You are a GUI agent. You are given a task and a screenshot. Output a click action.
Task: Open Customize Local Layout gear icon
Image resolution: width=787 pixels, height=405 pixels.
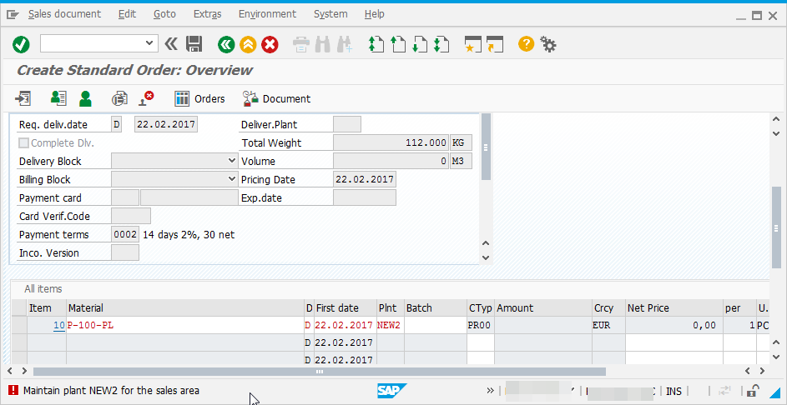(x=548, y=44)
